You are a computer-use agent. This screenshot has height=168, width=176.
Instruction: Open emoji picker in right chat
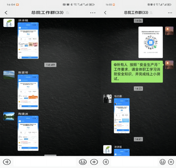(x=162, y=162)
